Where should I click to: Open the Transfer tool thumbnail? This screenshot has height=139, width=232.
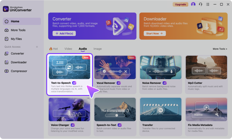161,109
